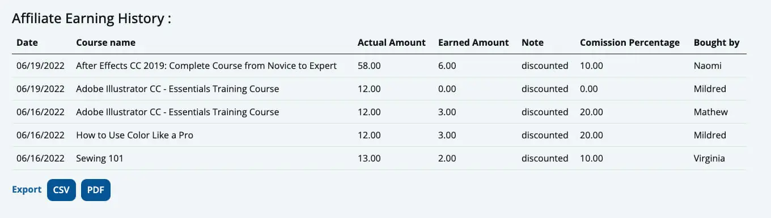Click the Actual Amount column header
Image resolution: width=771 pixels, height=218 pixels.
click(392, 42)
